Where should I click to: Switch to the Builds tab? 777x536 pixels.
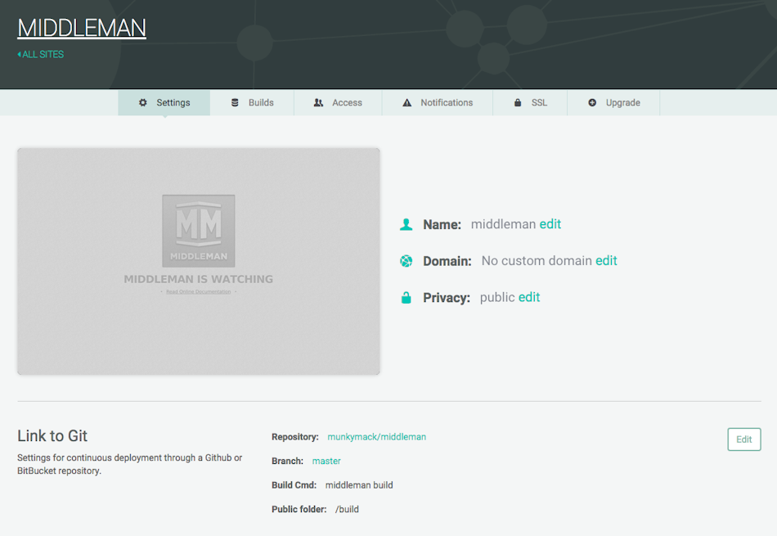pyautogui.click(x=252, y=102)
